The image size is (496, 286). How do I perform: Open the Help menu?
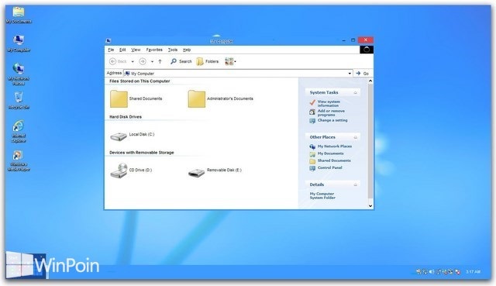(x=187, y=50)
